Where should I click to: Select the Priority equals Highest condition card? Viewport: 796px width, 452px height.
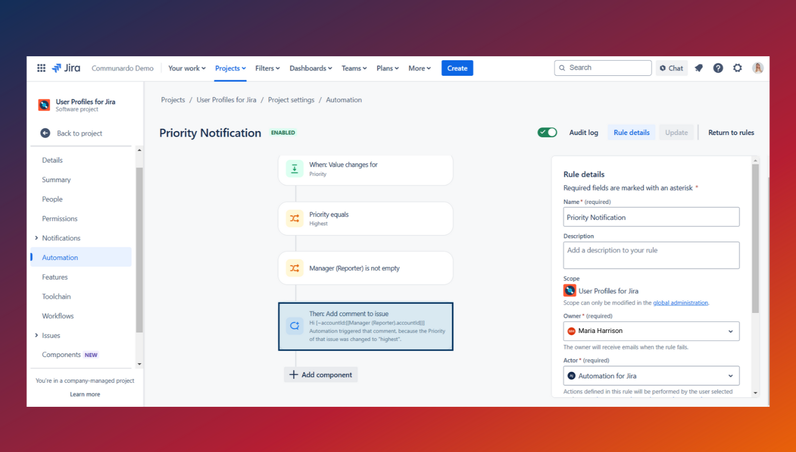(x=366, y=218)
